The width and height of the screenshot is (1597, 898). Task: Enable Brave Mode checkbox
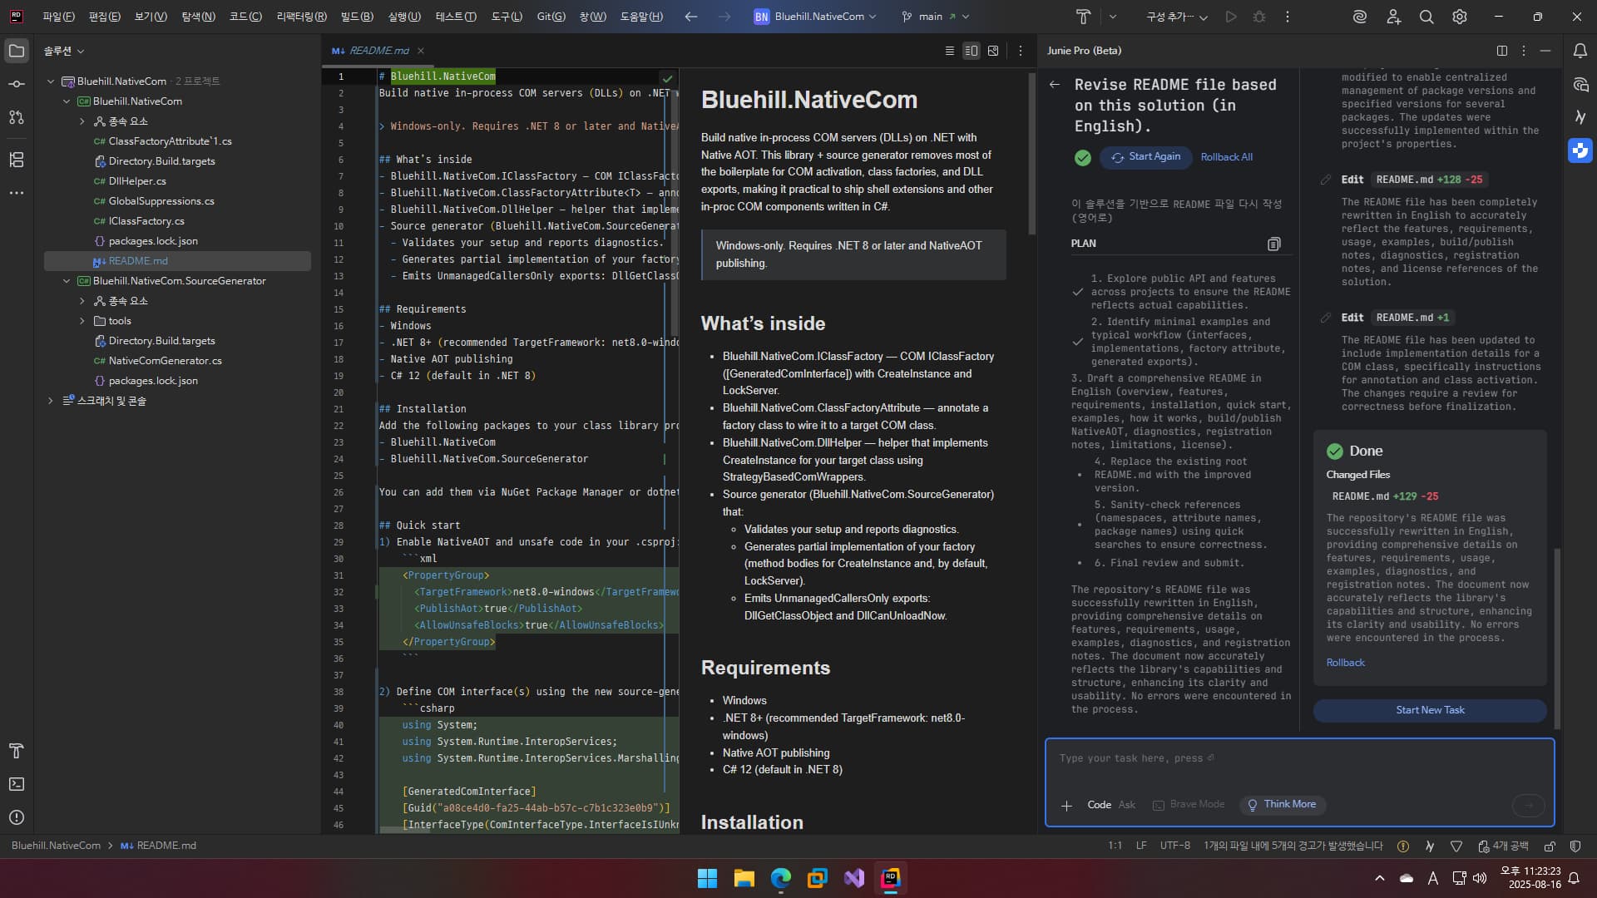click(1189, 805)
